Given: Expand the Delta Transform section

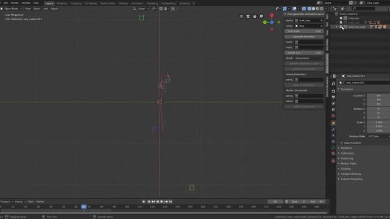Looking at the screenshot, I should pyautogui.click(x=352, y=143).
